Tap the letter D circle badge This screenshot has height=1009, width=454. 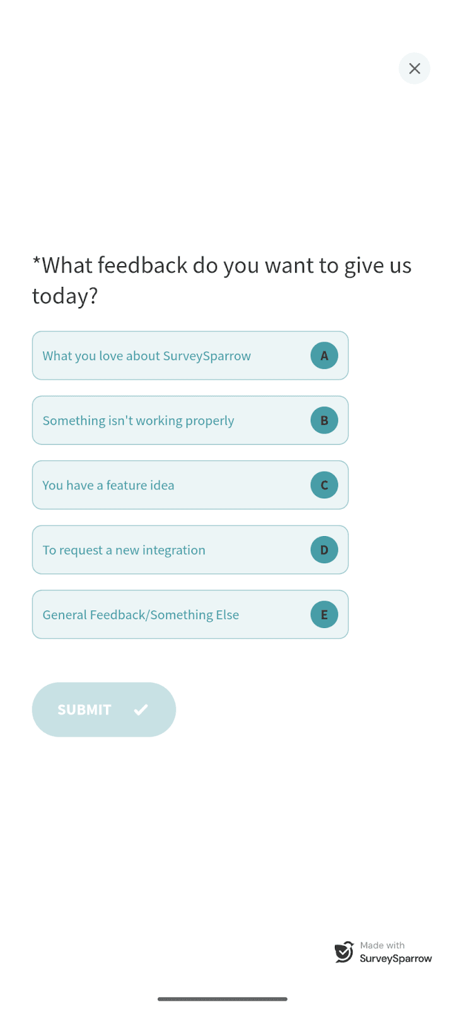tap(324, 550)
